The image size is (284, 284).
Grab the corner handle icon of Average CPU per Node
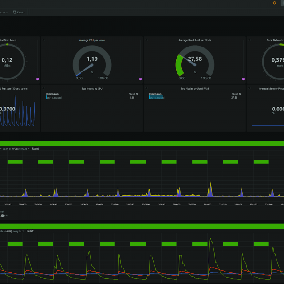coord(43,40)
